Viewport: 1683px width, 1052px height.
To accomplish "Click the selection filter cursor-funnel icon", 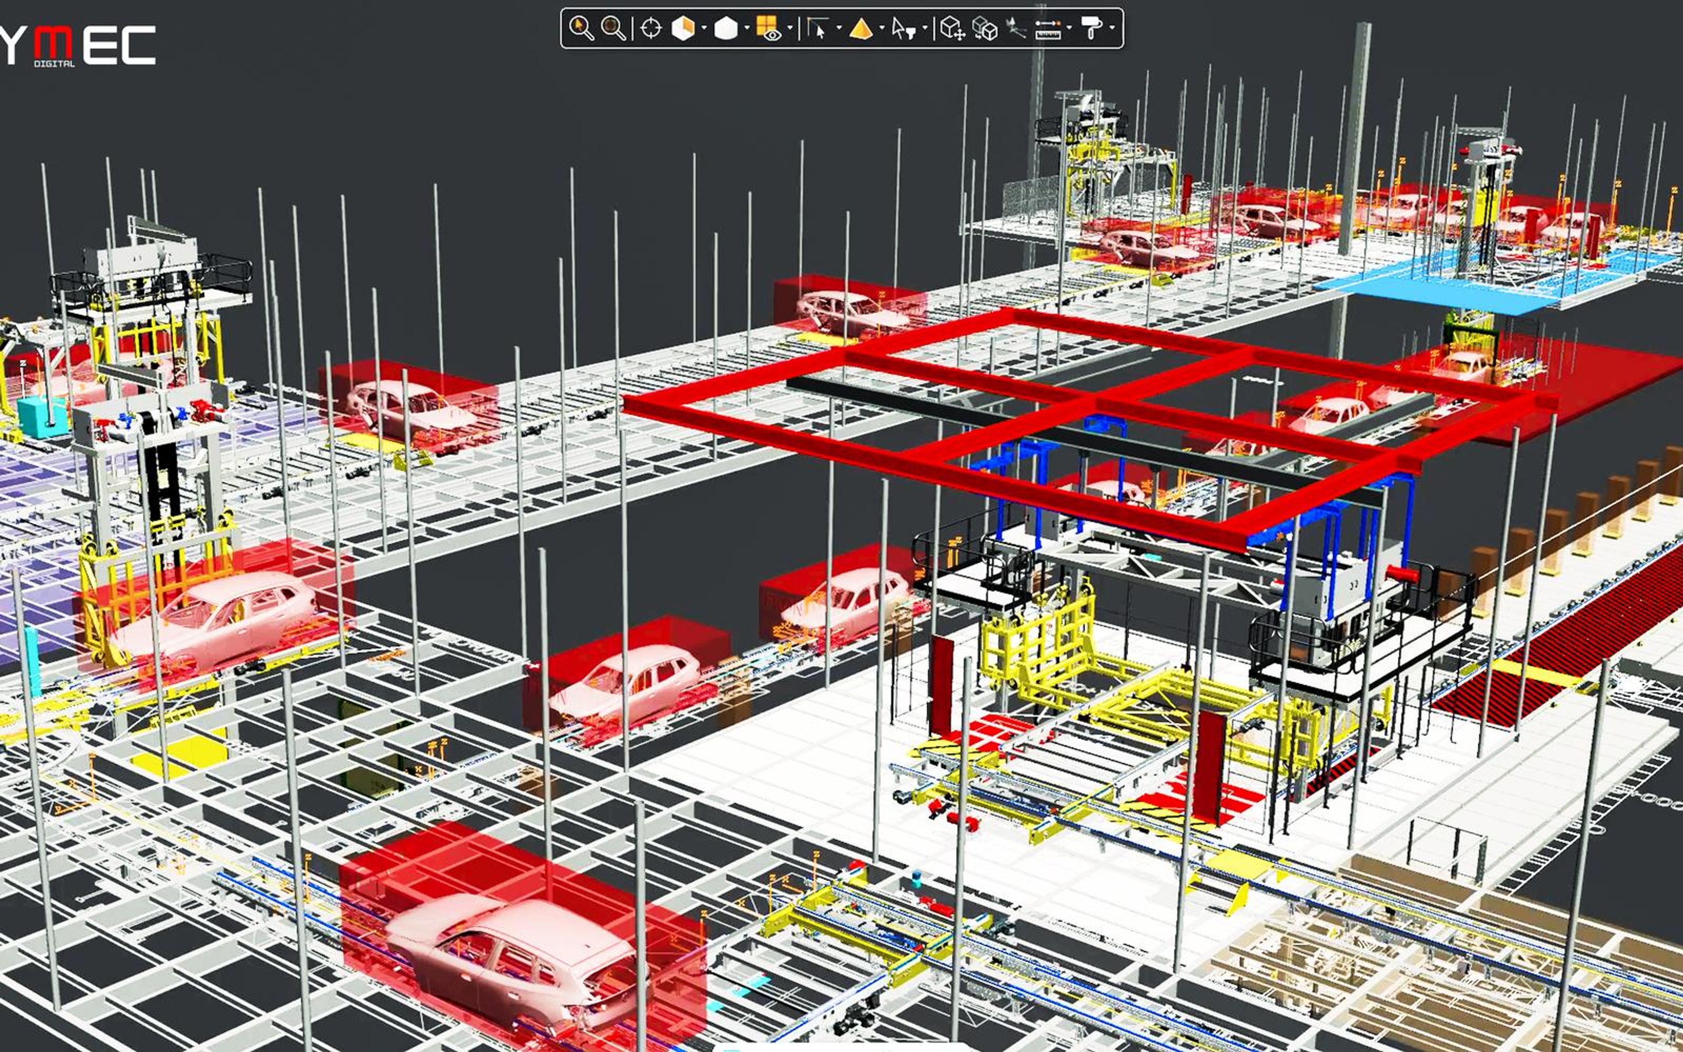I will [x=903, y=28].
